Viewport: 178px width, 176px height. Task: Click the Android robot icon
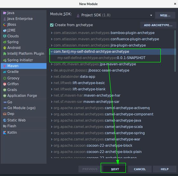point(5,48)
